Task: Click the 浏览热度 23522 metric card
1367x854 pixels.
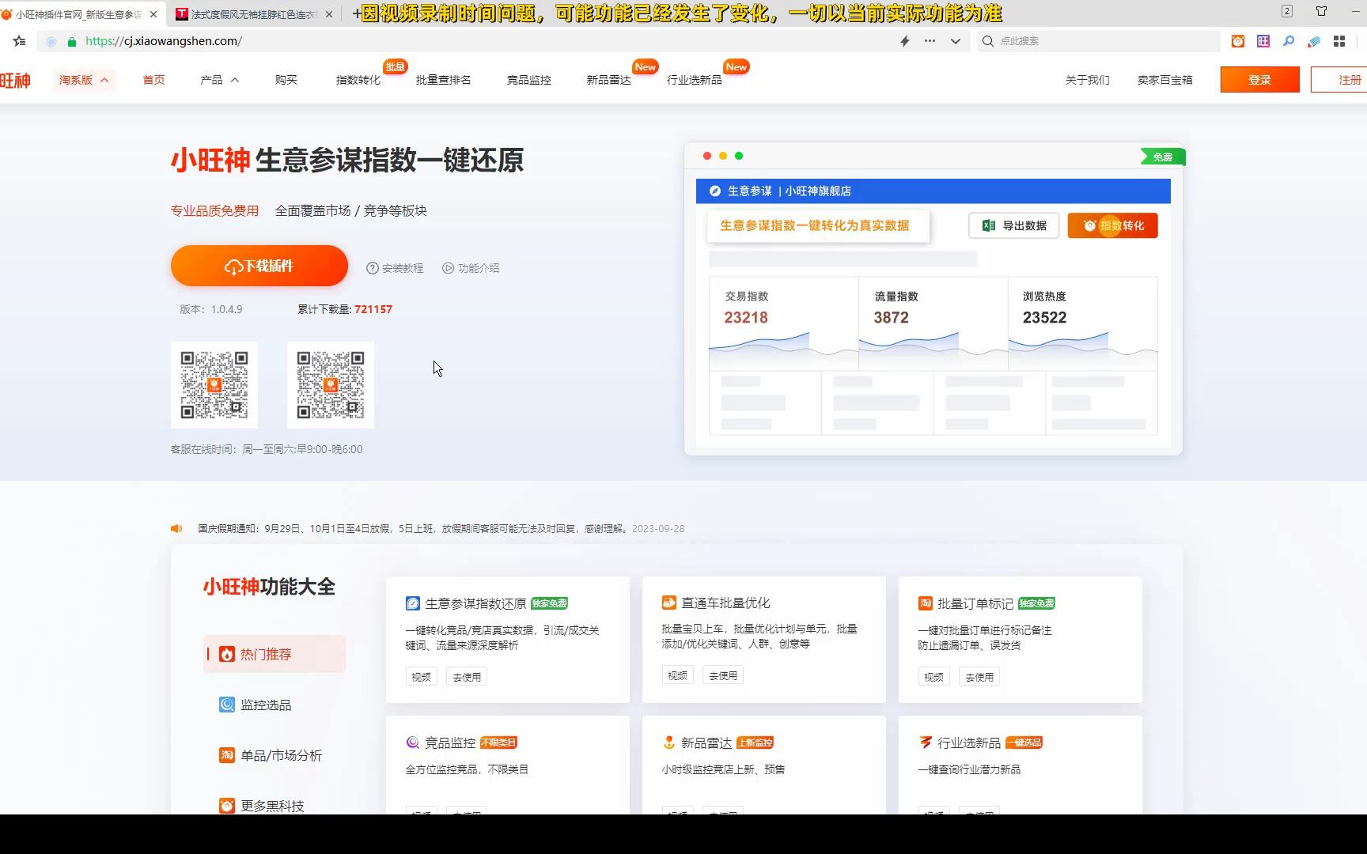Action: [x=1082, y=323]
